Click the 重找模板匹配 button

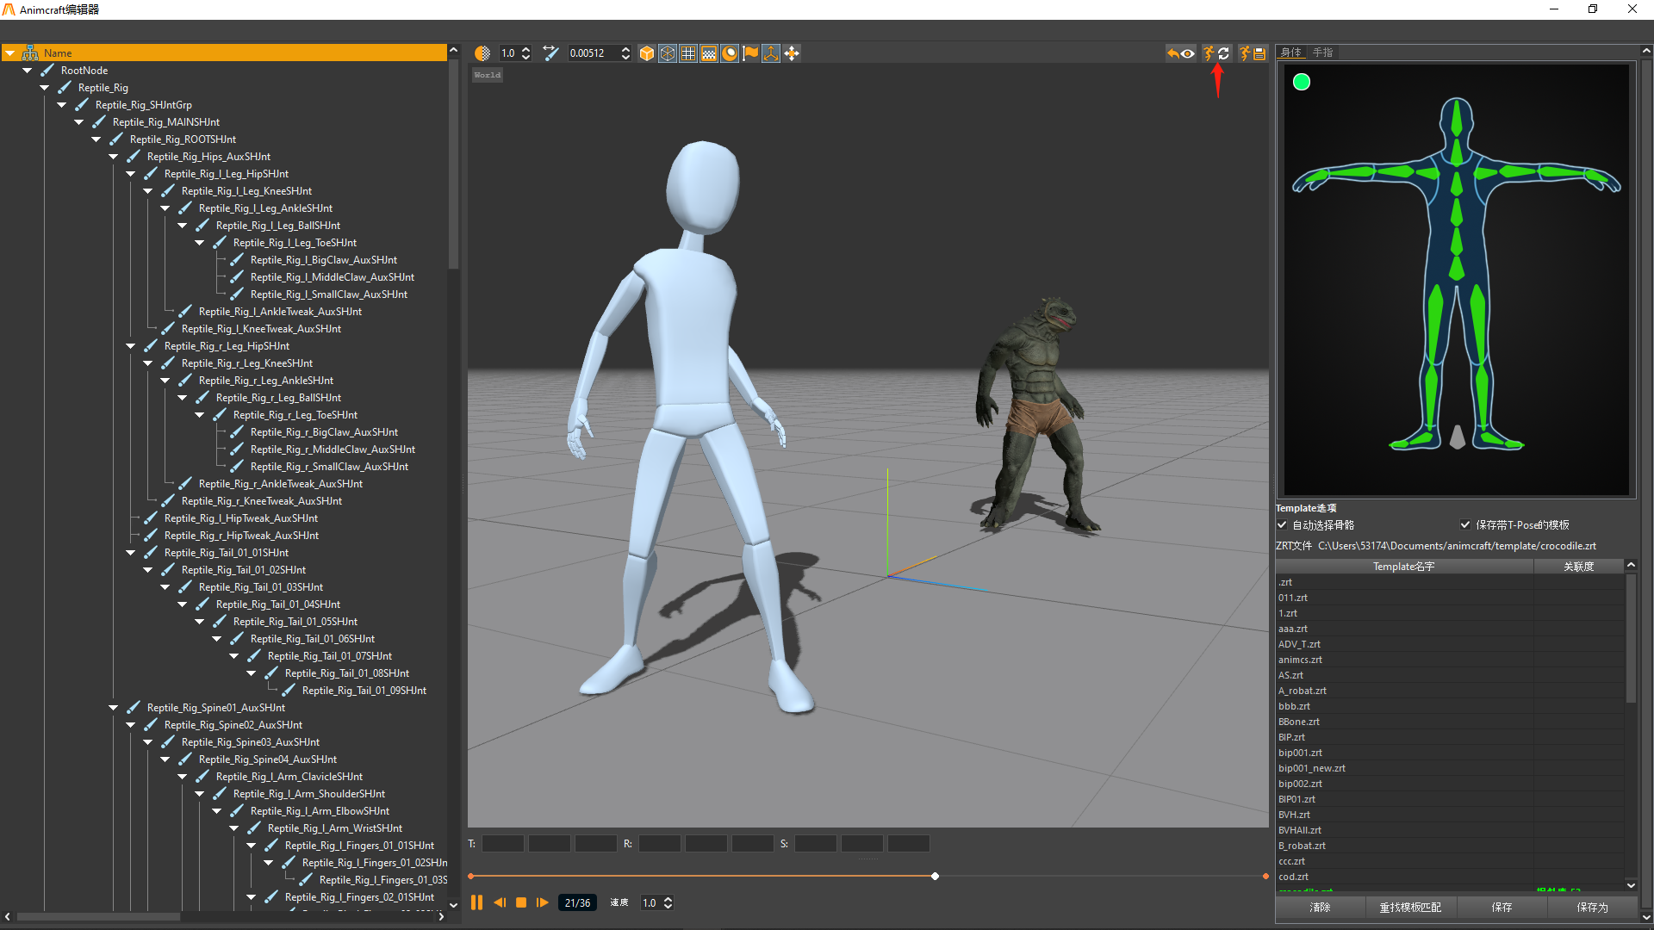[x=1410, y=907]
